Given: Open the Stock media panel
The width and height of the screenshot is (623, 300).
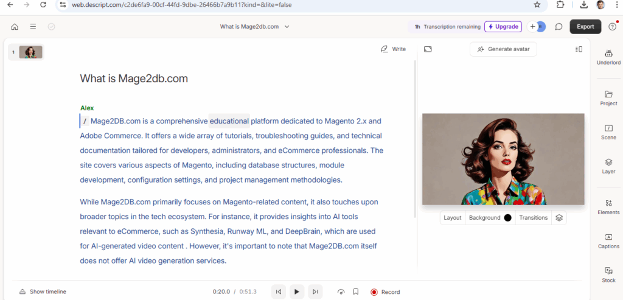Looking at the screenshot, I should point(608,275).
